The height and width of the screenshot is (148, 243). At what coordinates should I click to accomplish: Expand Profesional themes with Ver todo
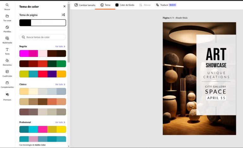[x=60, y=122]
